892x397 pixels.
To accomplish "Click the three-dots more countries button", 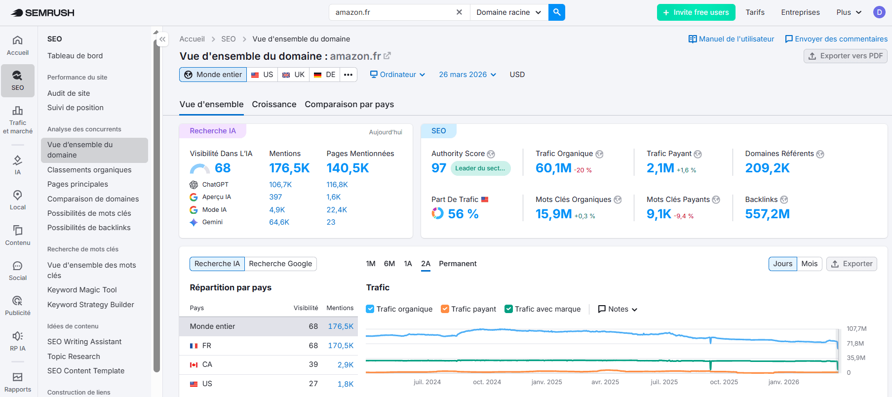I will (x=348, y=75).
